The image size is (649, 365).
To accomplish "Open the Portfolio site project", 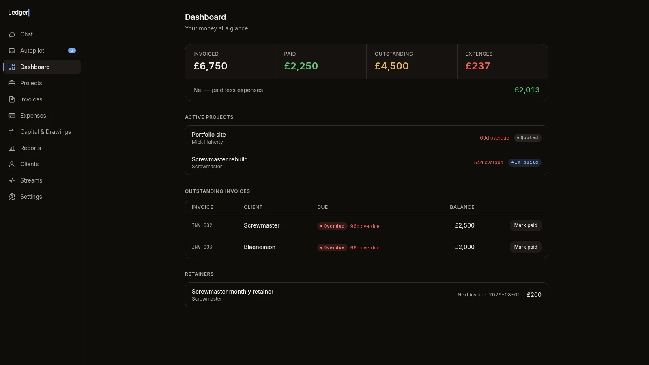I will pos(367,138).
